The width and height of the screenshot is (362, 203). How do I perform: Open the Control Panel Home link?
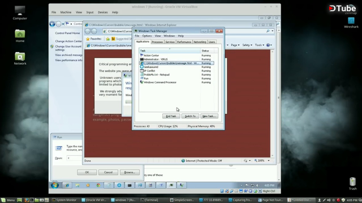[67, 33]
